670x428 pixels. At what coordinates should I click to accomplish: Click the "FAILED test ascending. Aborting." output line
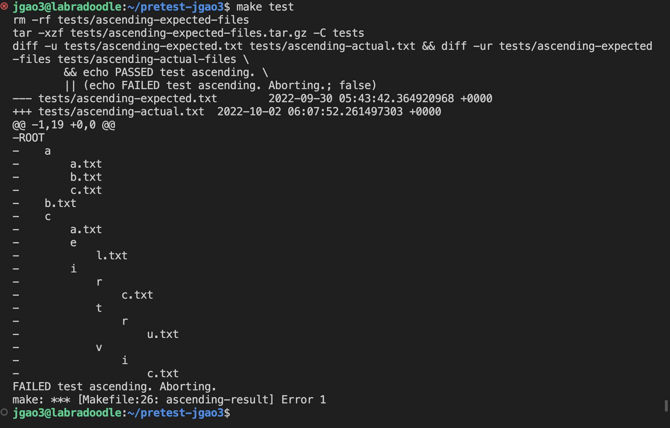pyautogui.click(x=114, y=386)
